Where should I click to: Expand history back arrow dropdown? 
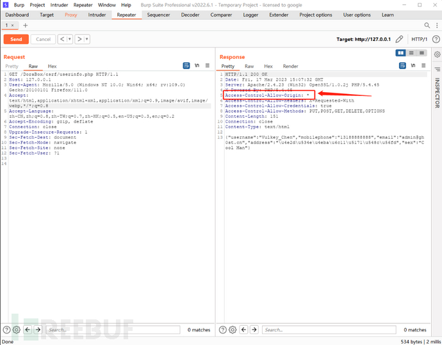pos(69,39)
